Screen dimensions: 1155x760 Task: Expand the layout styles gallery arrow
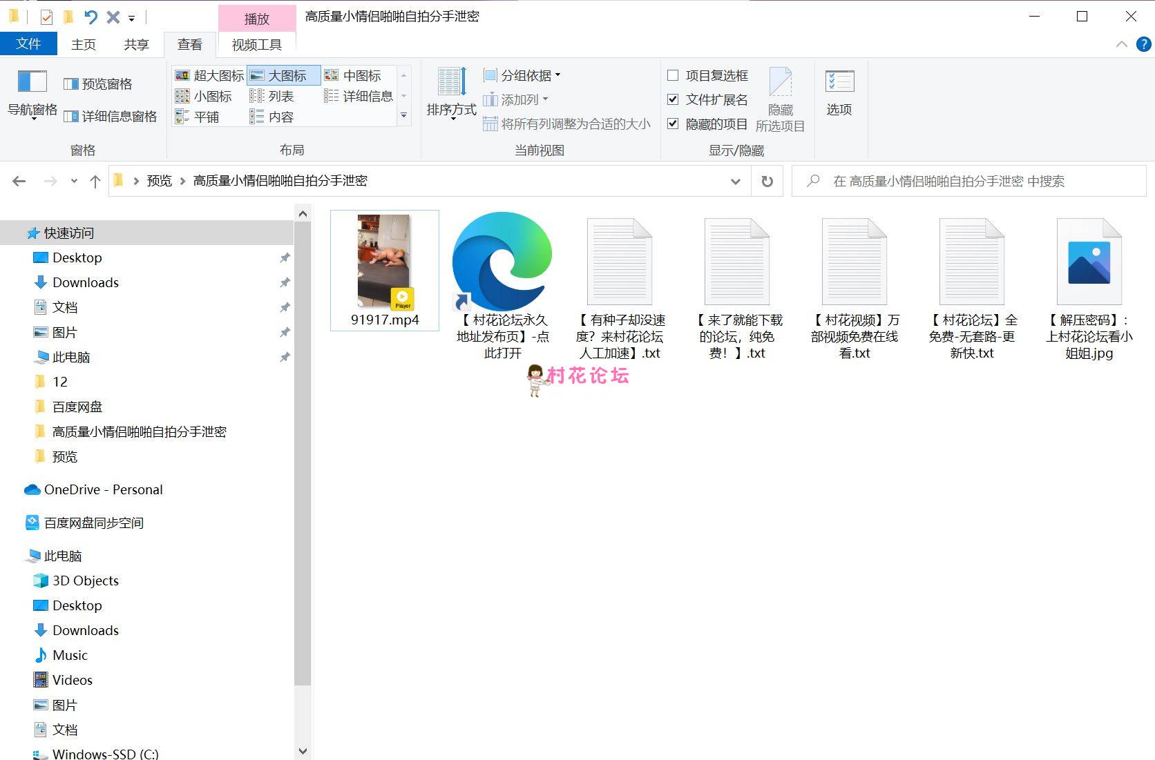point(403,117)
